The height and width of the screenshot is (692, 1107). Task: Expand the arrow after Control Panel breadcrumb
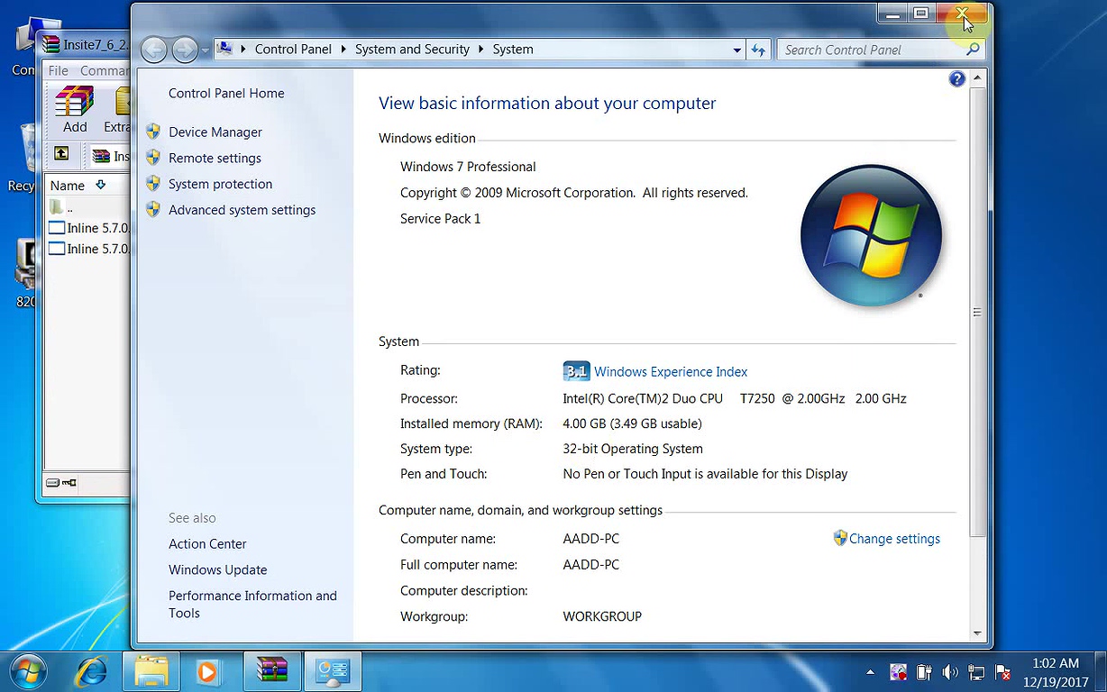[x=343, y=50]
